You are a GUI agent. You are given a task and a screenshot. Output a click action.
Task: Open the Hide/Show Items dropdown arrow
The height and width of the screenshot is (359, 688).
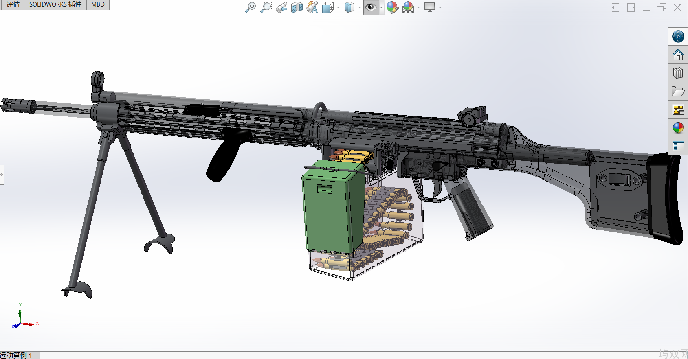[x=381, y=7]
